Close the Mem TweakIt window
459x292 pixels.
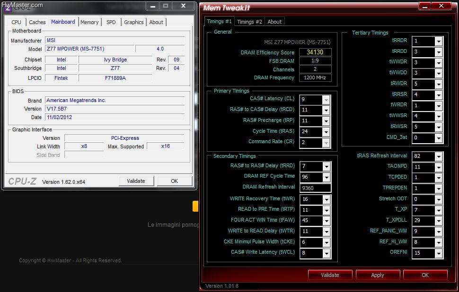click(441, 6)
